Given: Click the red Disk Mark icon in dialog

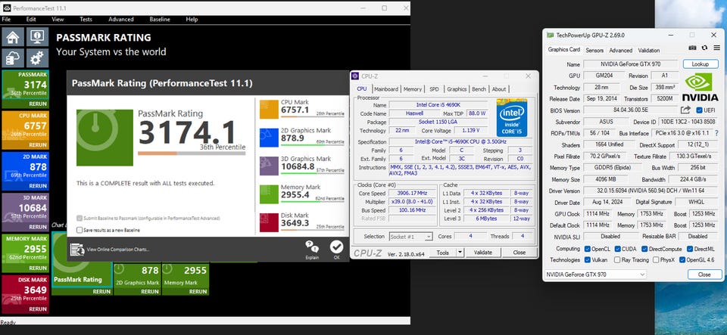Looking at the screenshot, I should (x=269, y=222).
